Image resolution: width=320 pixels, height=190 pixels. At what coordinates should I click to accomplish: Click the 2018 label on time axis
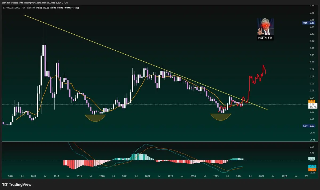(56, 176)
